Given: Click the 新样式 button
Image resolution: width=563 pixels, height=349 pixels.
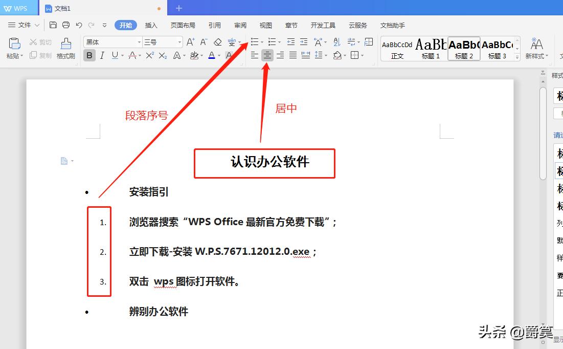Looking at the screenshot, I should (x=536, y=49).
